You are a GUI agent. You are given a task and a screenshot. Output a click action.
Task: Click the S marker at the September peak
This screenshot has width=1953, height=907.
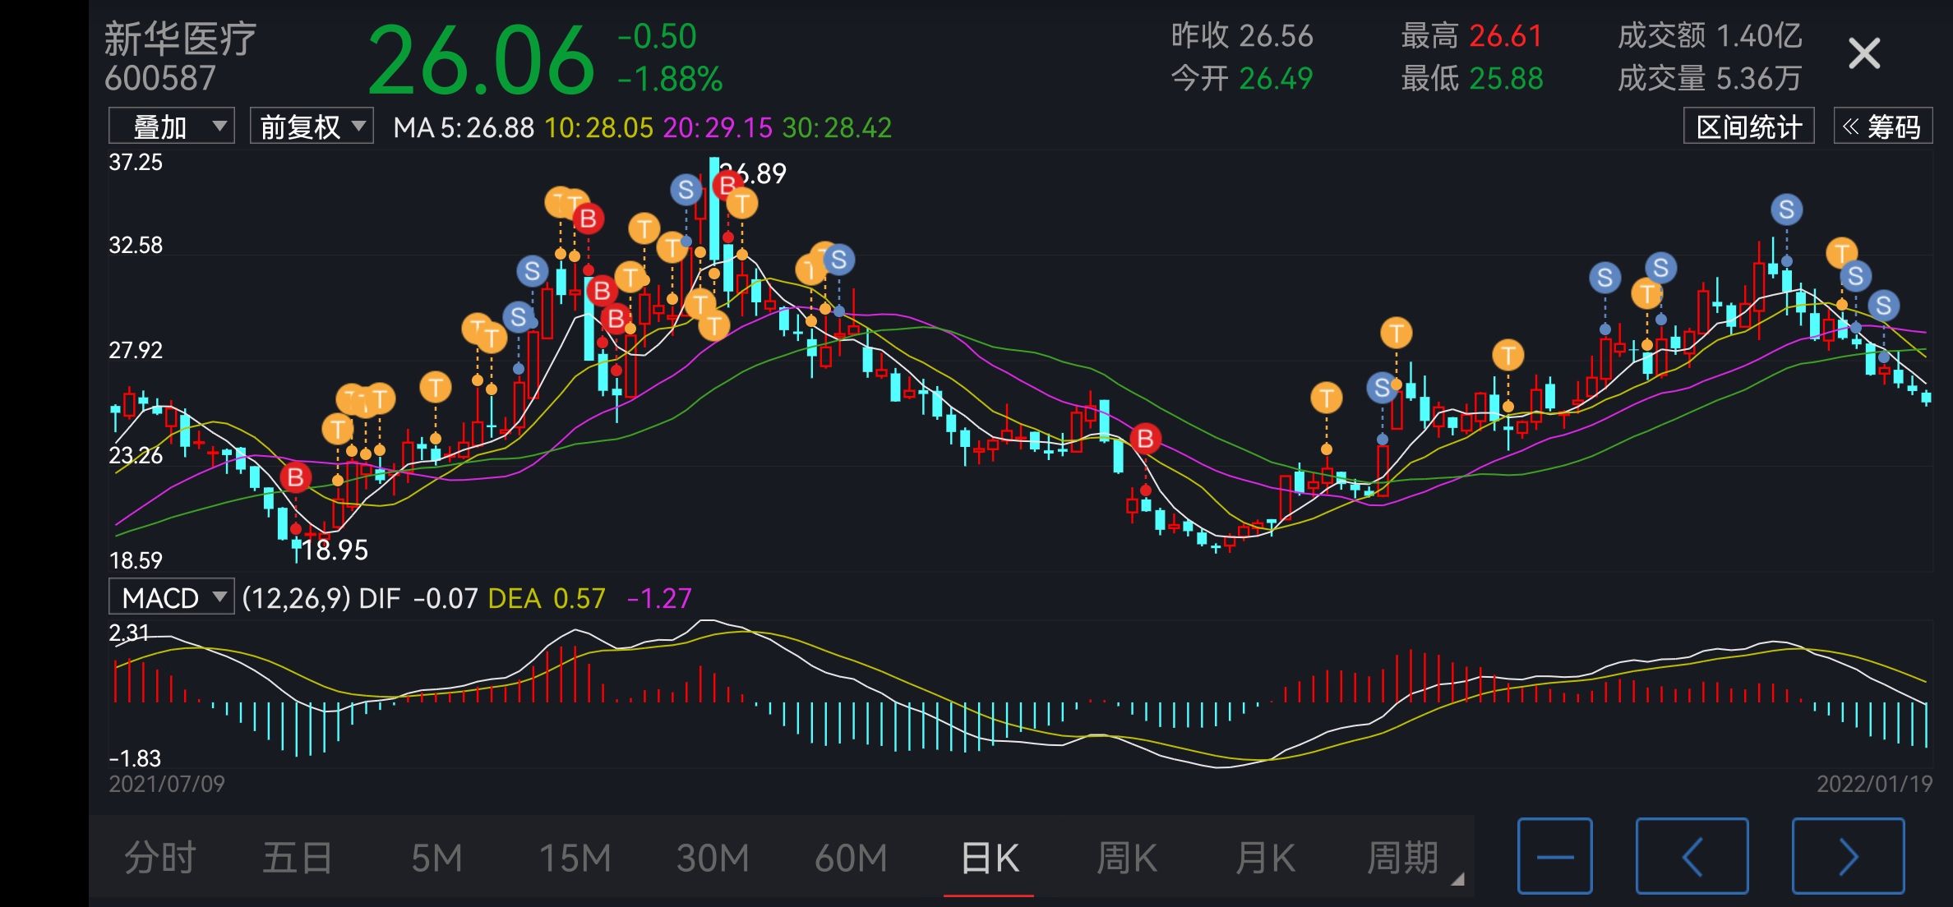click(686, 190)
